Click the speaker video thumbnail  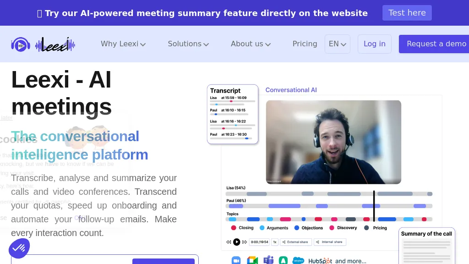333,142
